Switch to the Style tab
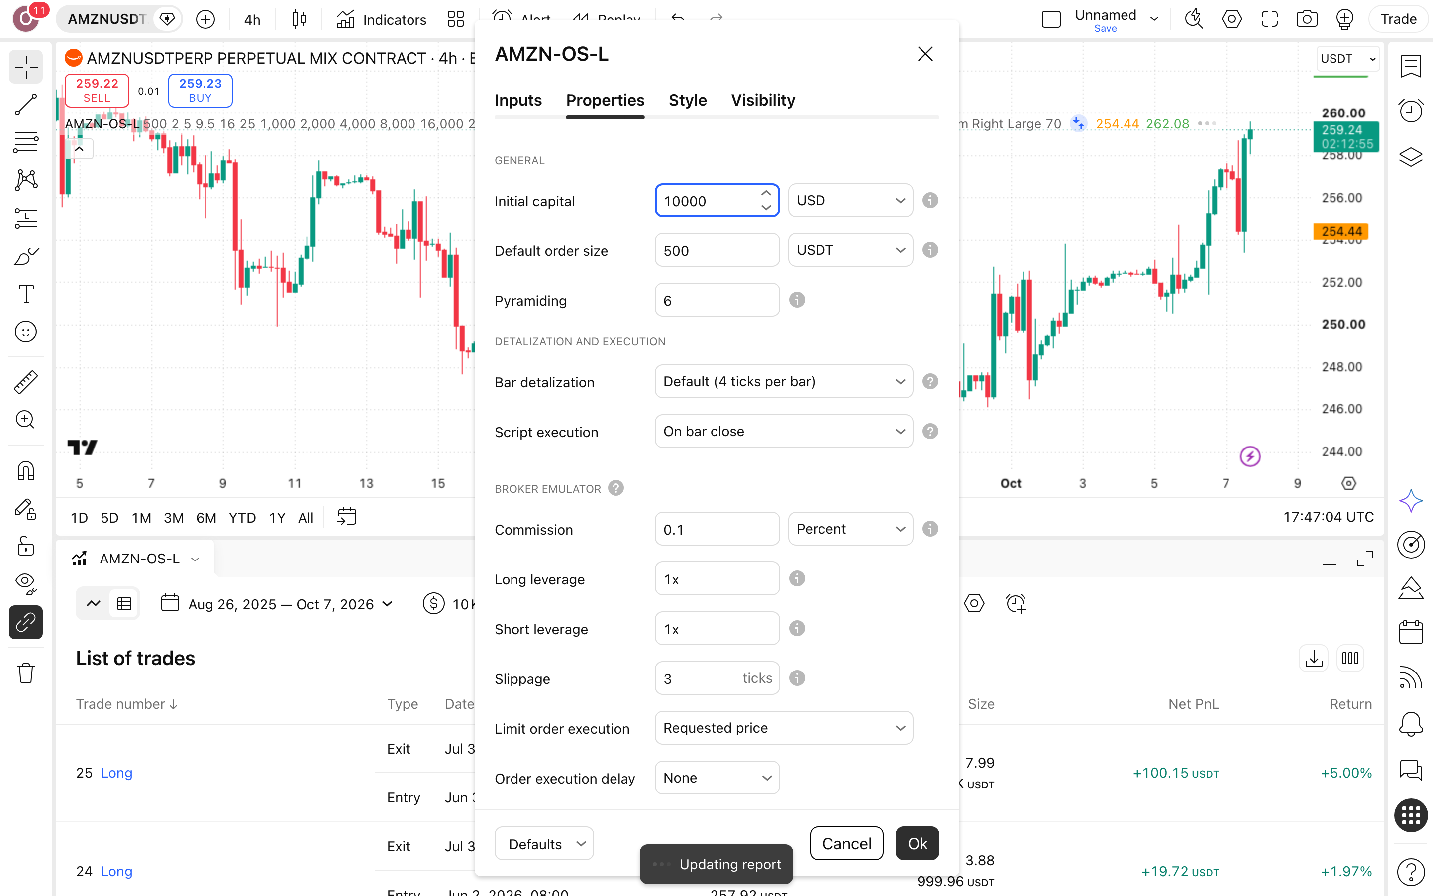Image resolution: width=1433 pixels, height=896 pixels. click(x=688, y=100)
